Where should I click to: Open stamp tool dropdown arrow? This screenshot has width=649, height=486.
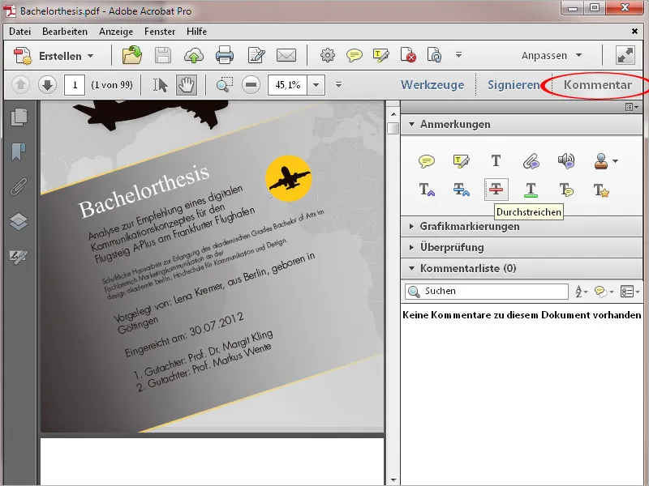pyautogui.click(x=616, y=161)
